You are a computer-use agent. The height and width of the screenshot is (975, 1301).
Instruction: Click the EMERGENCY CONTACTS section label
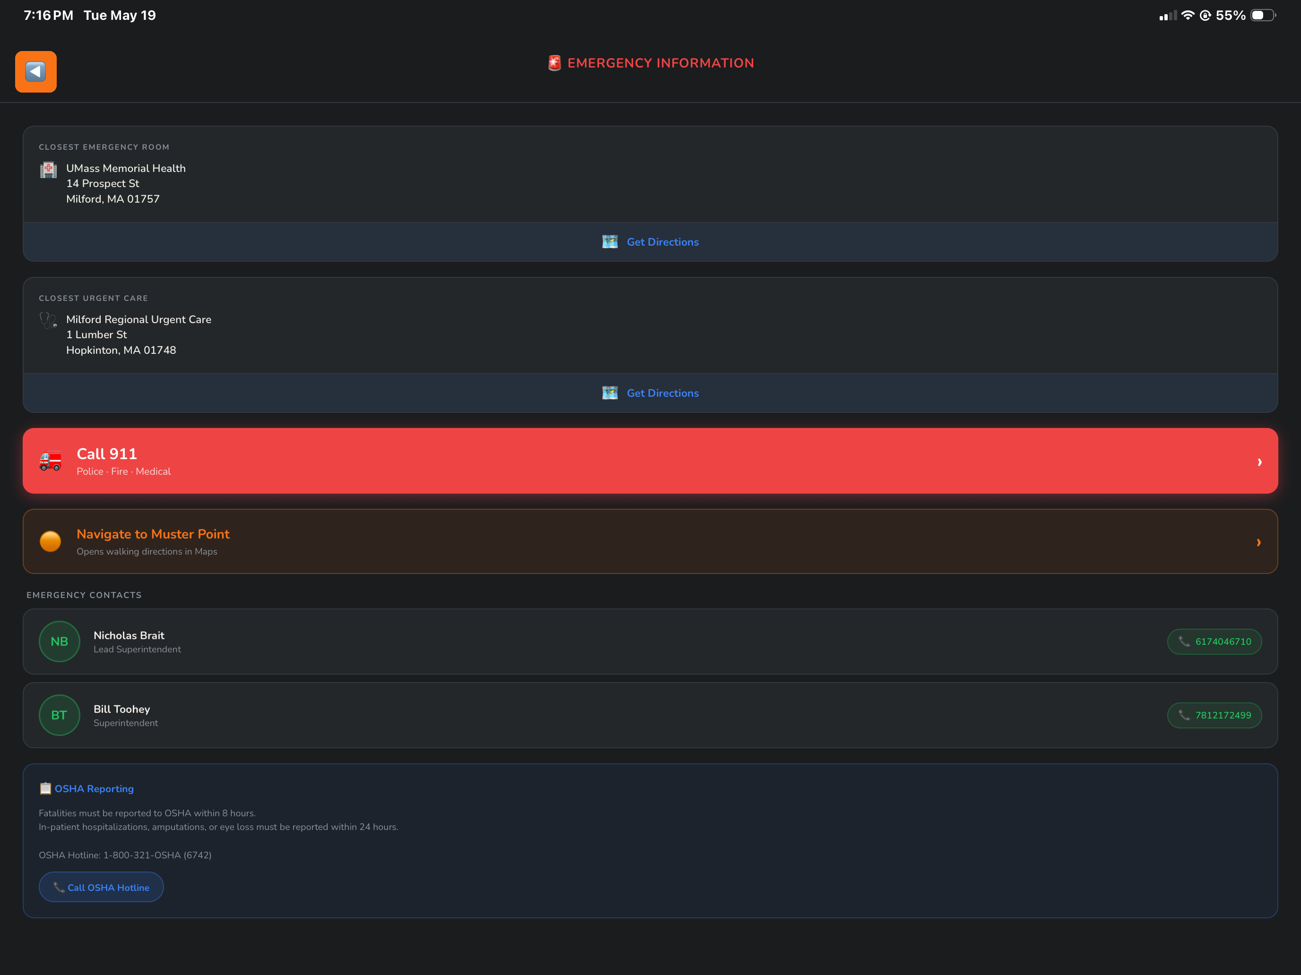click(84, 595)
